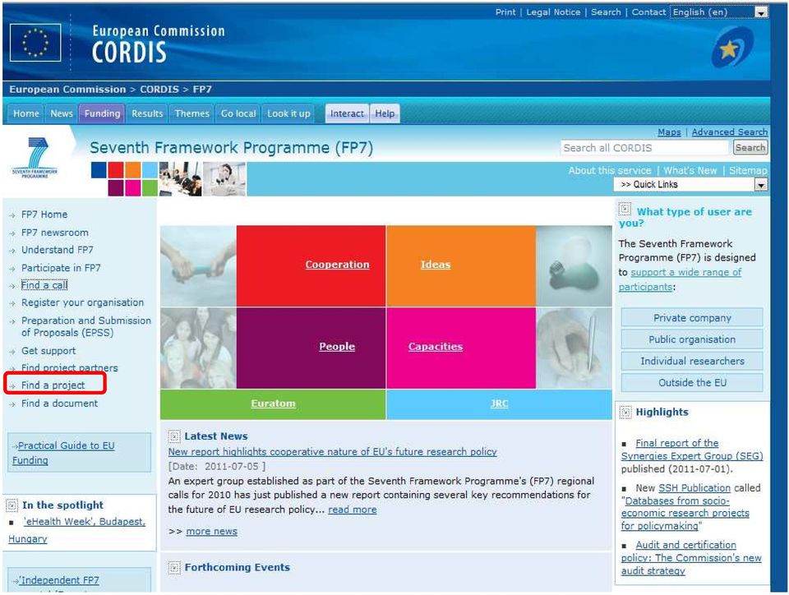
Task: Select 'Find a project' in sidebar
Action: (x=53, y=385)
